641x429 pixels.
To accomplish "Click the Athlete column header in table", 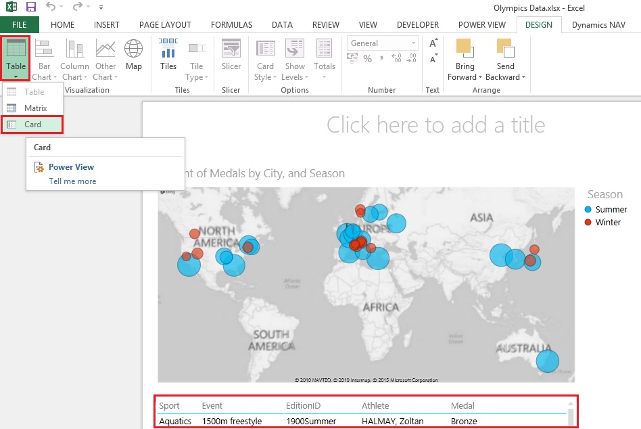I will click(375, 406).
